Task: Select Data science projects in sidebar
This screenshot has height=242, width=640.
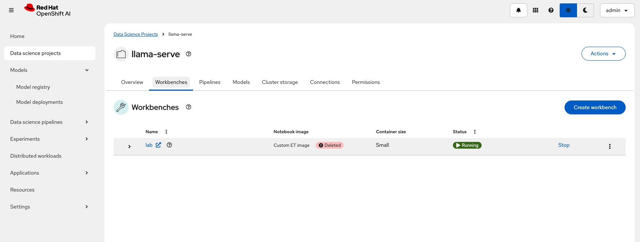Action: [x=50, y=53]
